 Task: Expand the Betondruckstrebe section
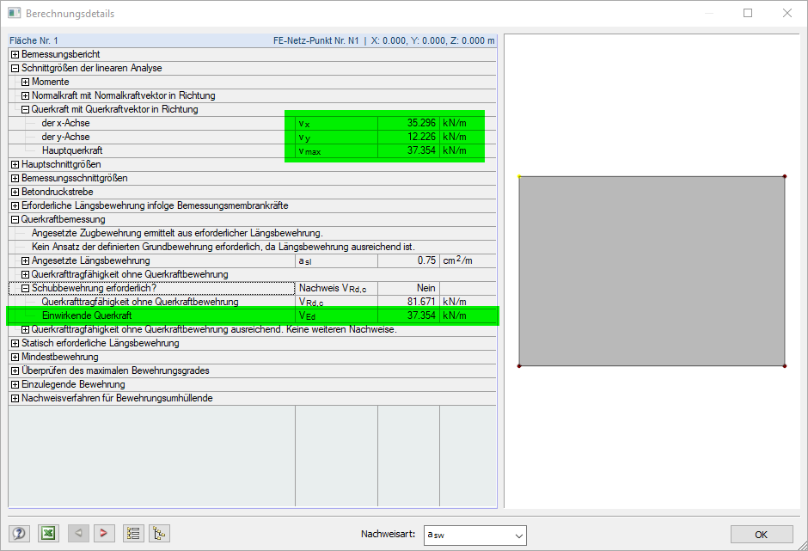(15, 192)
